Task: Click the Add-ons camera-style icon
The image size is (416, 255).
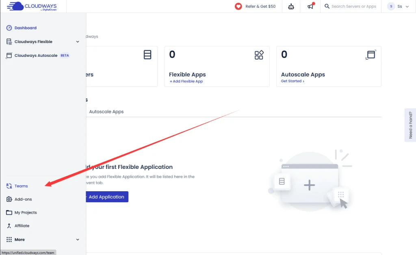Action: tap(9, 199)
